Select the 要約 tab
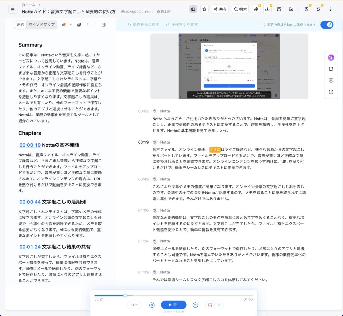 click(x=21, y=25)
